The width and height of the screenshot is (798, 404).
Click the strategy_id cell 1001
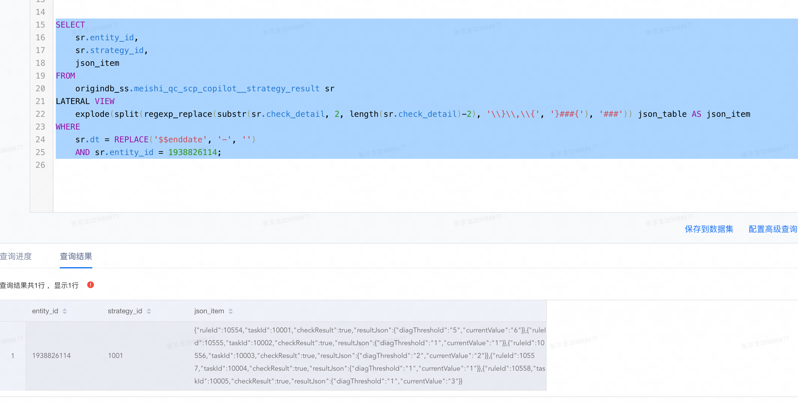[115, 355]
